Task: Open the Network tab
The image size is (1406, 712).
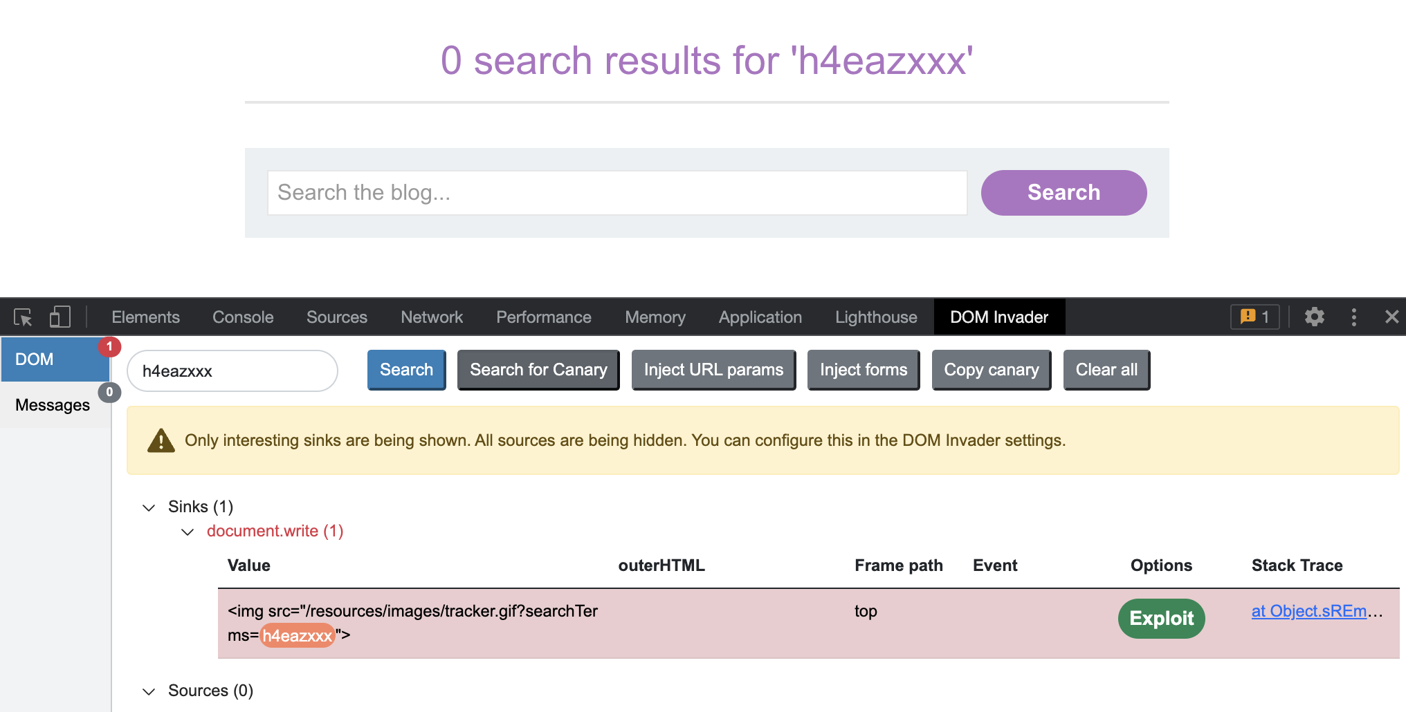Action: 432,317
